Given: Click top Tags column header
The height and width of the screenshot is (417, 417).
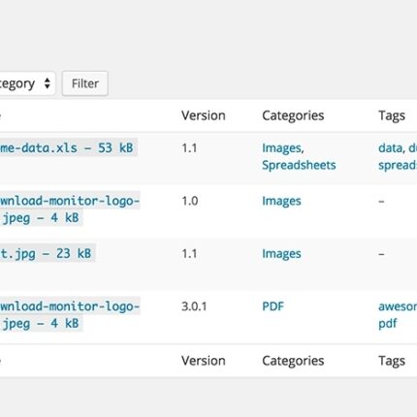Looking at the screenshot, I should point(392,116).
